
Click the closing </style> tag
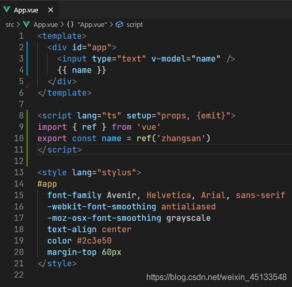[x=57, y=264]
